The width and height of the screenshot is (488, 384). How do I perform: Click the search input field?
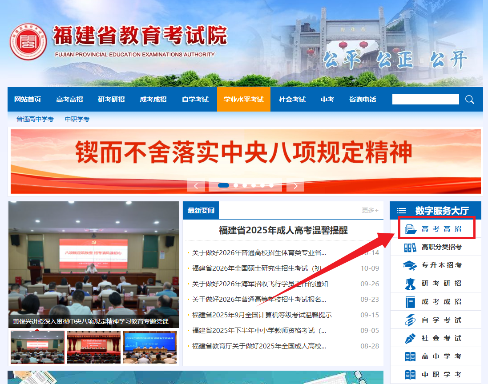(425, 100)
